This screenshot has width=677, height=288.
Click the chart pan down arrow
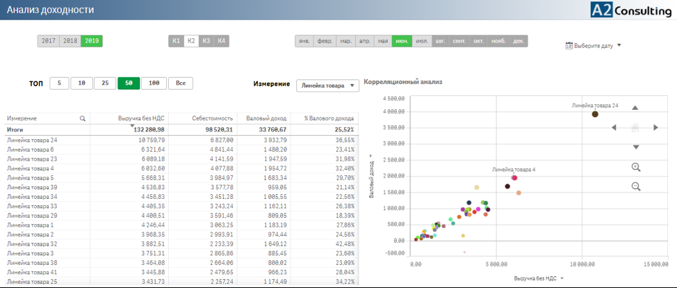click(x=635, y=147)
